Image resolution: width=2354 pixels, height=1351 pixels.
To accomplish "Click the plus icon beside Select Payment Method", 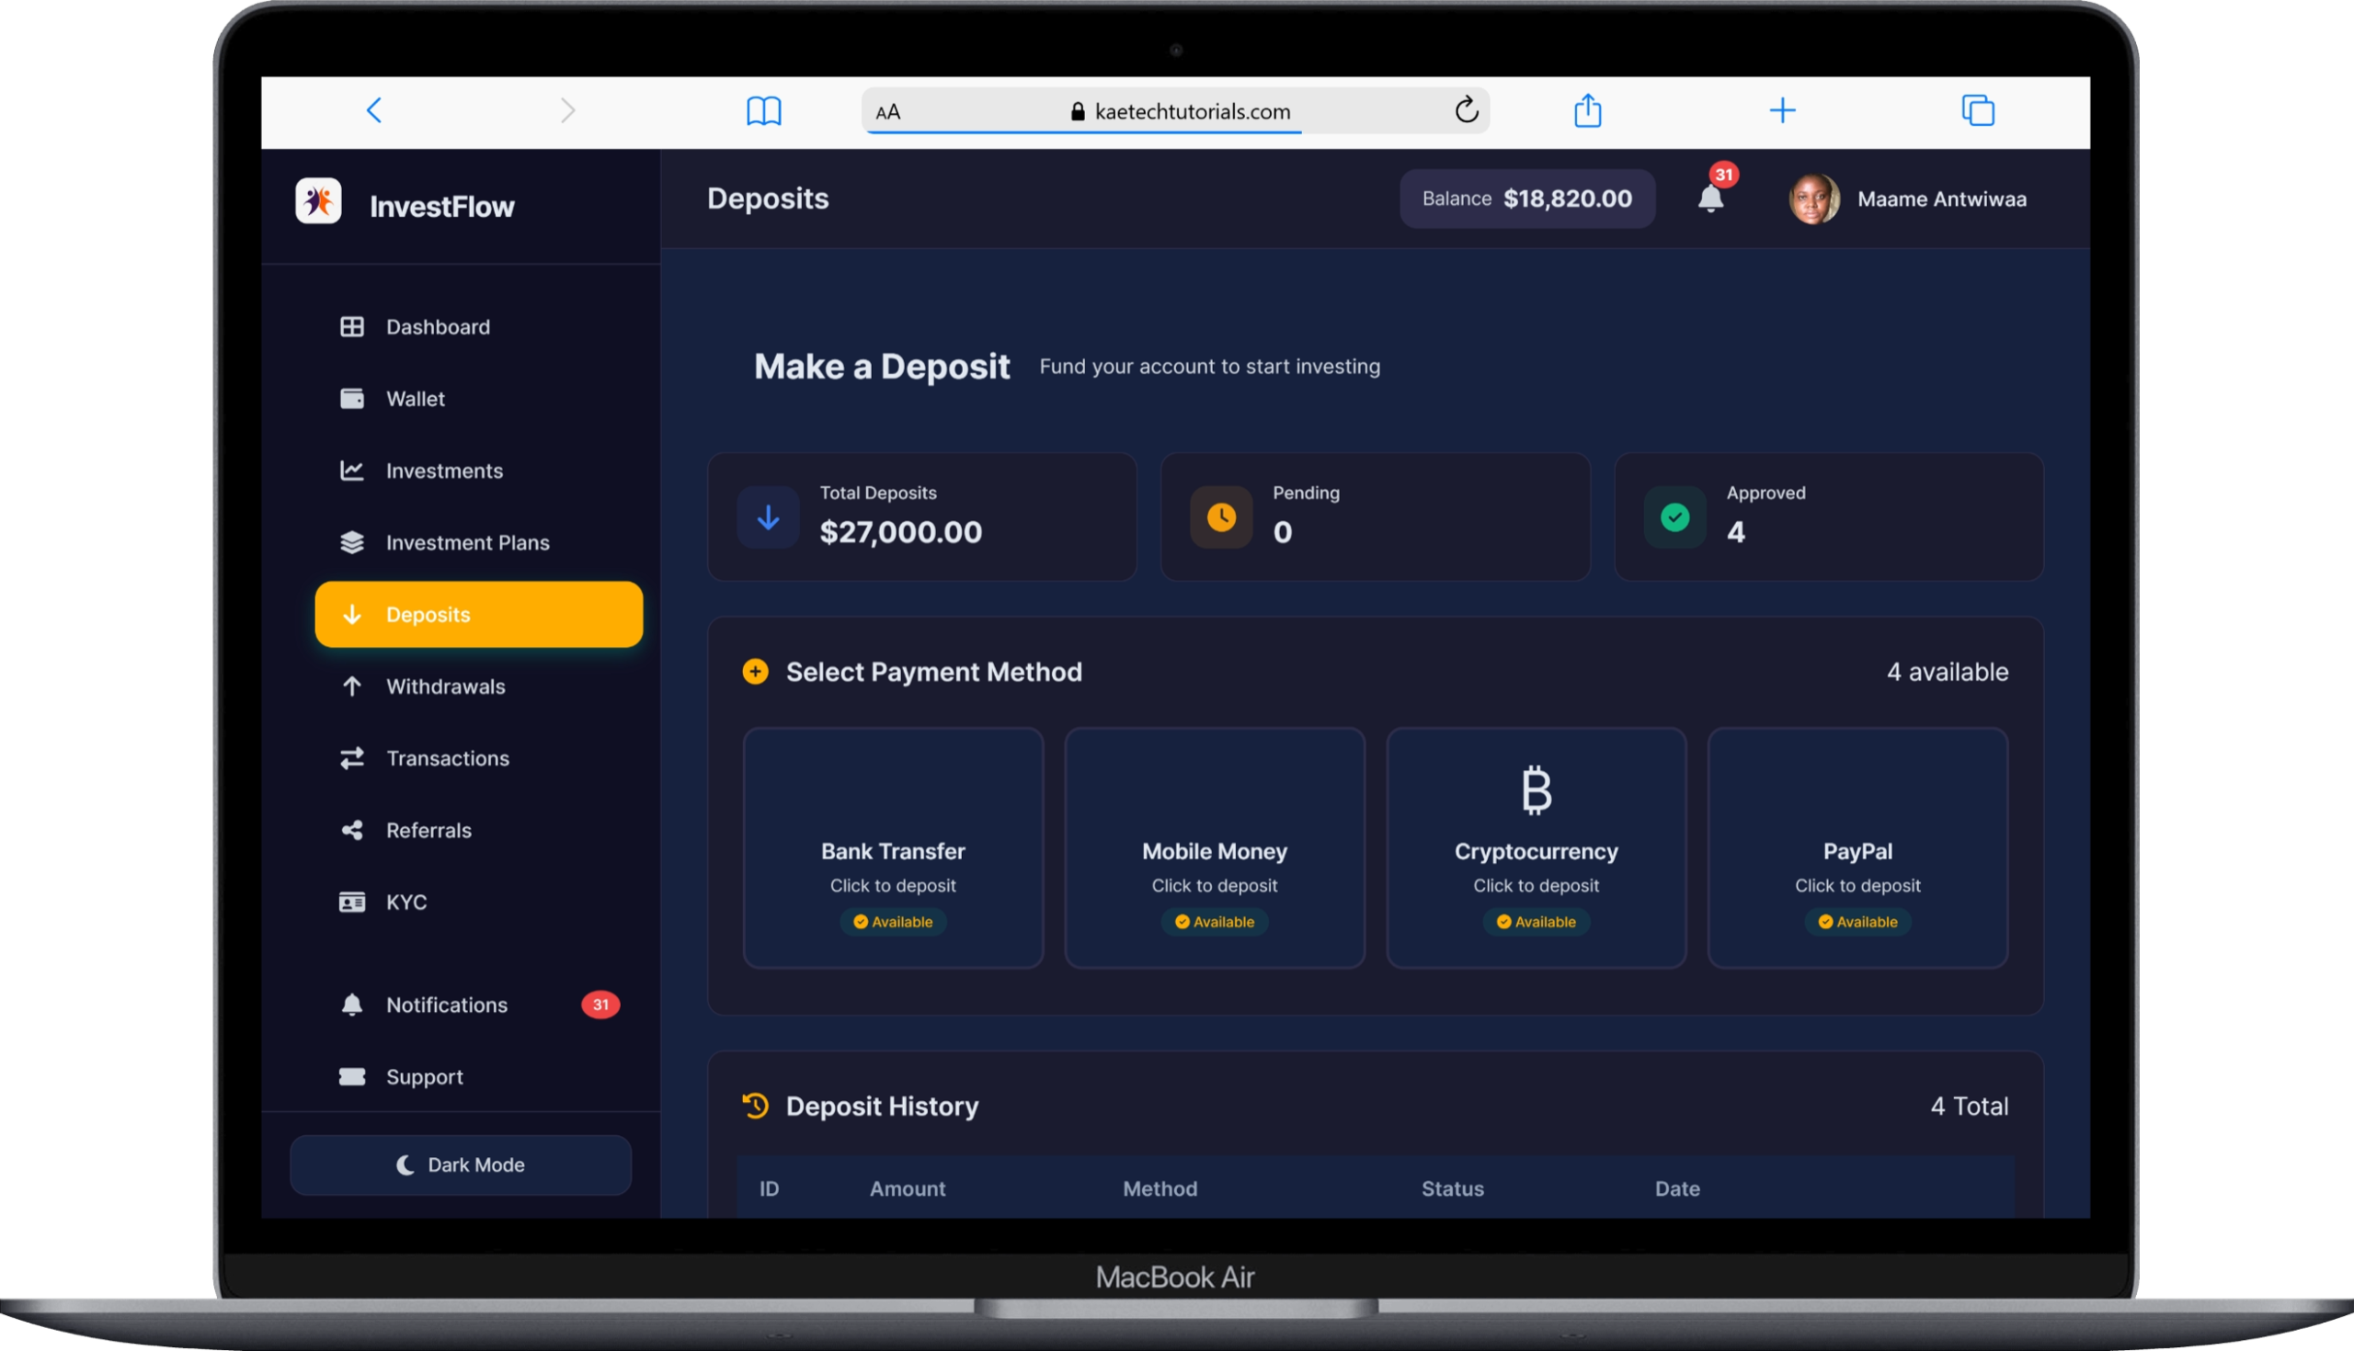I will click(x=756, y=671).
